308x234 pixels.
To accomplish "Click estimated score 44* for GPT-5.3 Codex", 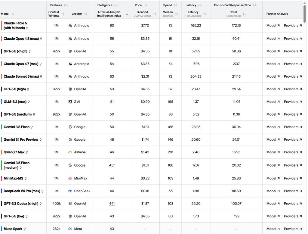I will pyautogui.click(x=112, y=204).
